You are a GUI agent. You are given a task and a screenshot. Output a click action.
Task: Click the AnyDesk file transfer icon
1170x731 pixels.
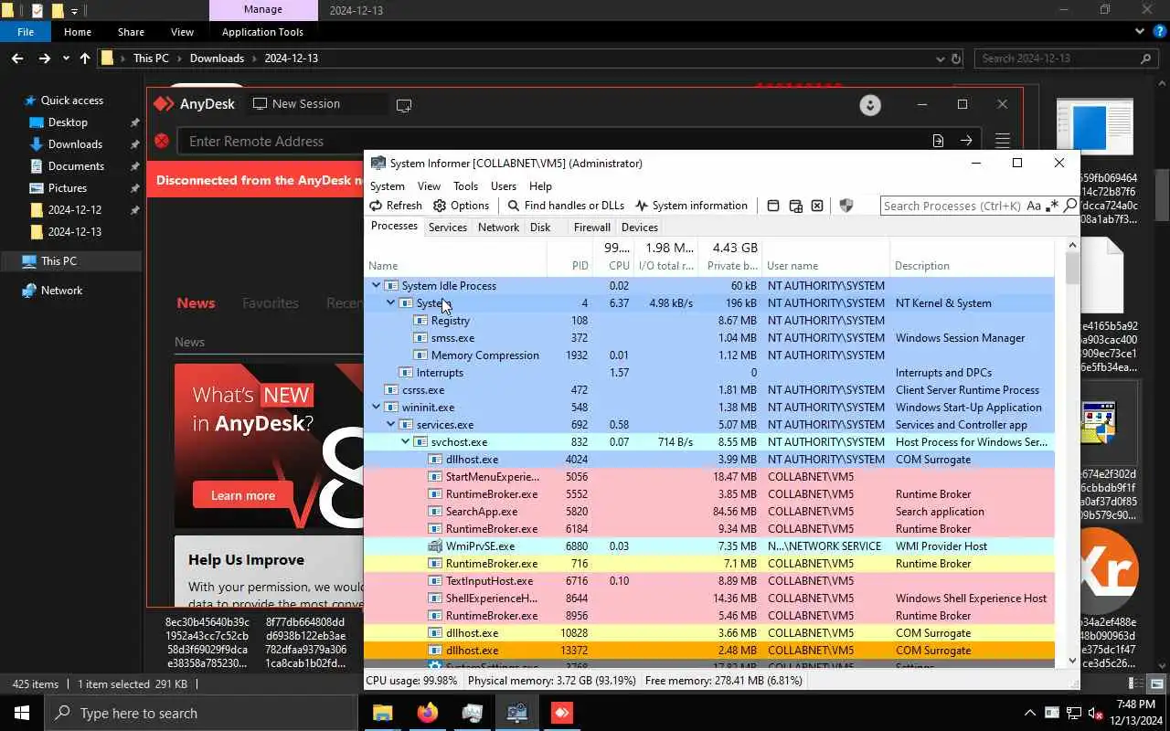tap(938, 141)
